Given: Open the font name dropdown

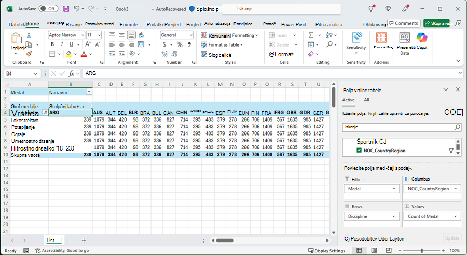Looking at the screenshot, I should pyautogui.click(x=83, y=35).
